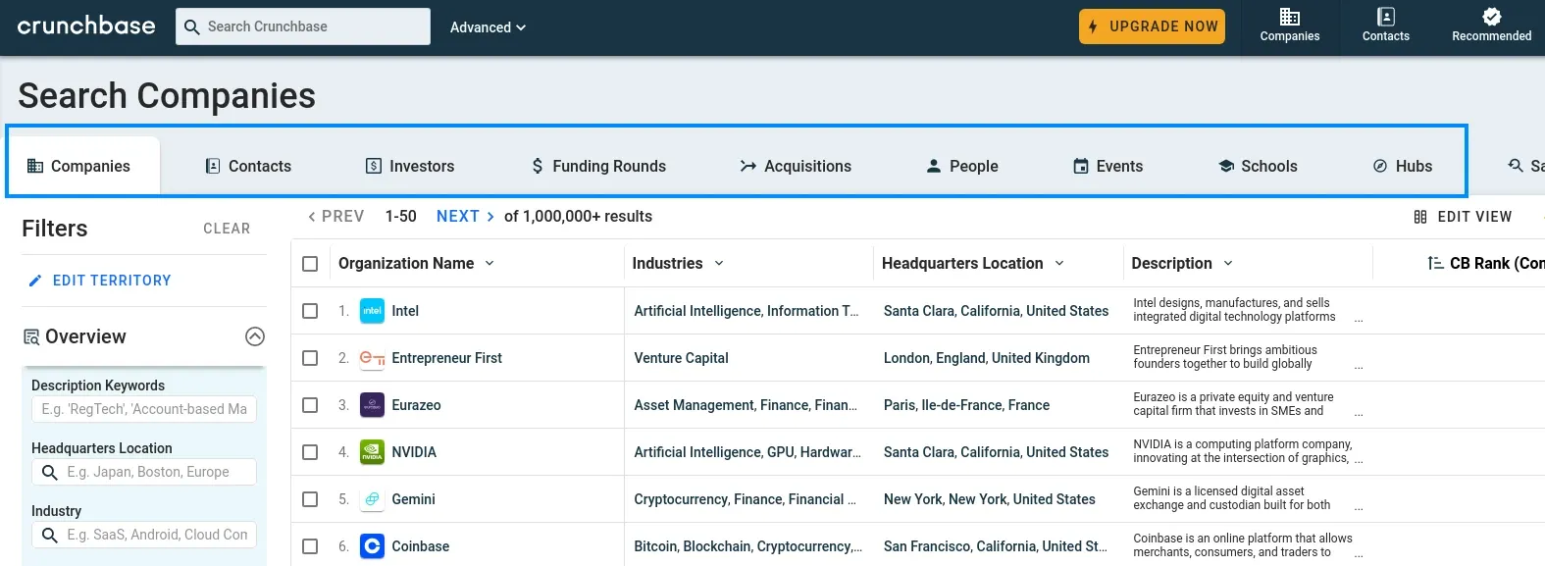Clear all filters with CLEAR
This screenshot has width=1545, height=566.
(227, 229)
